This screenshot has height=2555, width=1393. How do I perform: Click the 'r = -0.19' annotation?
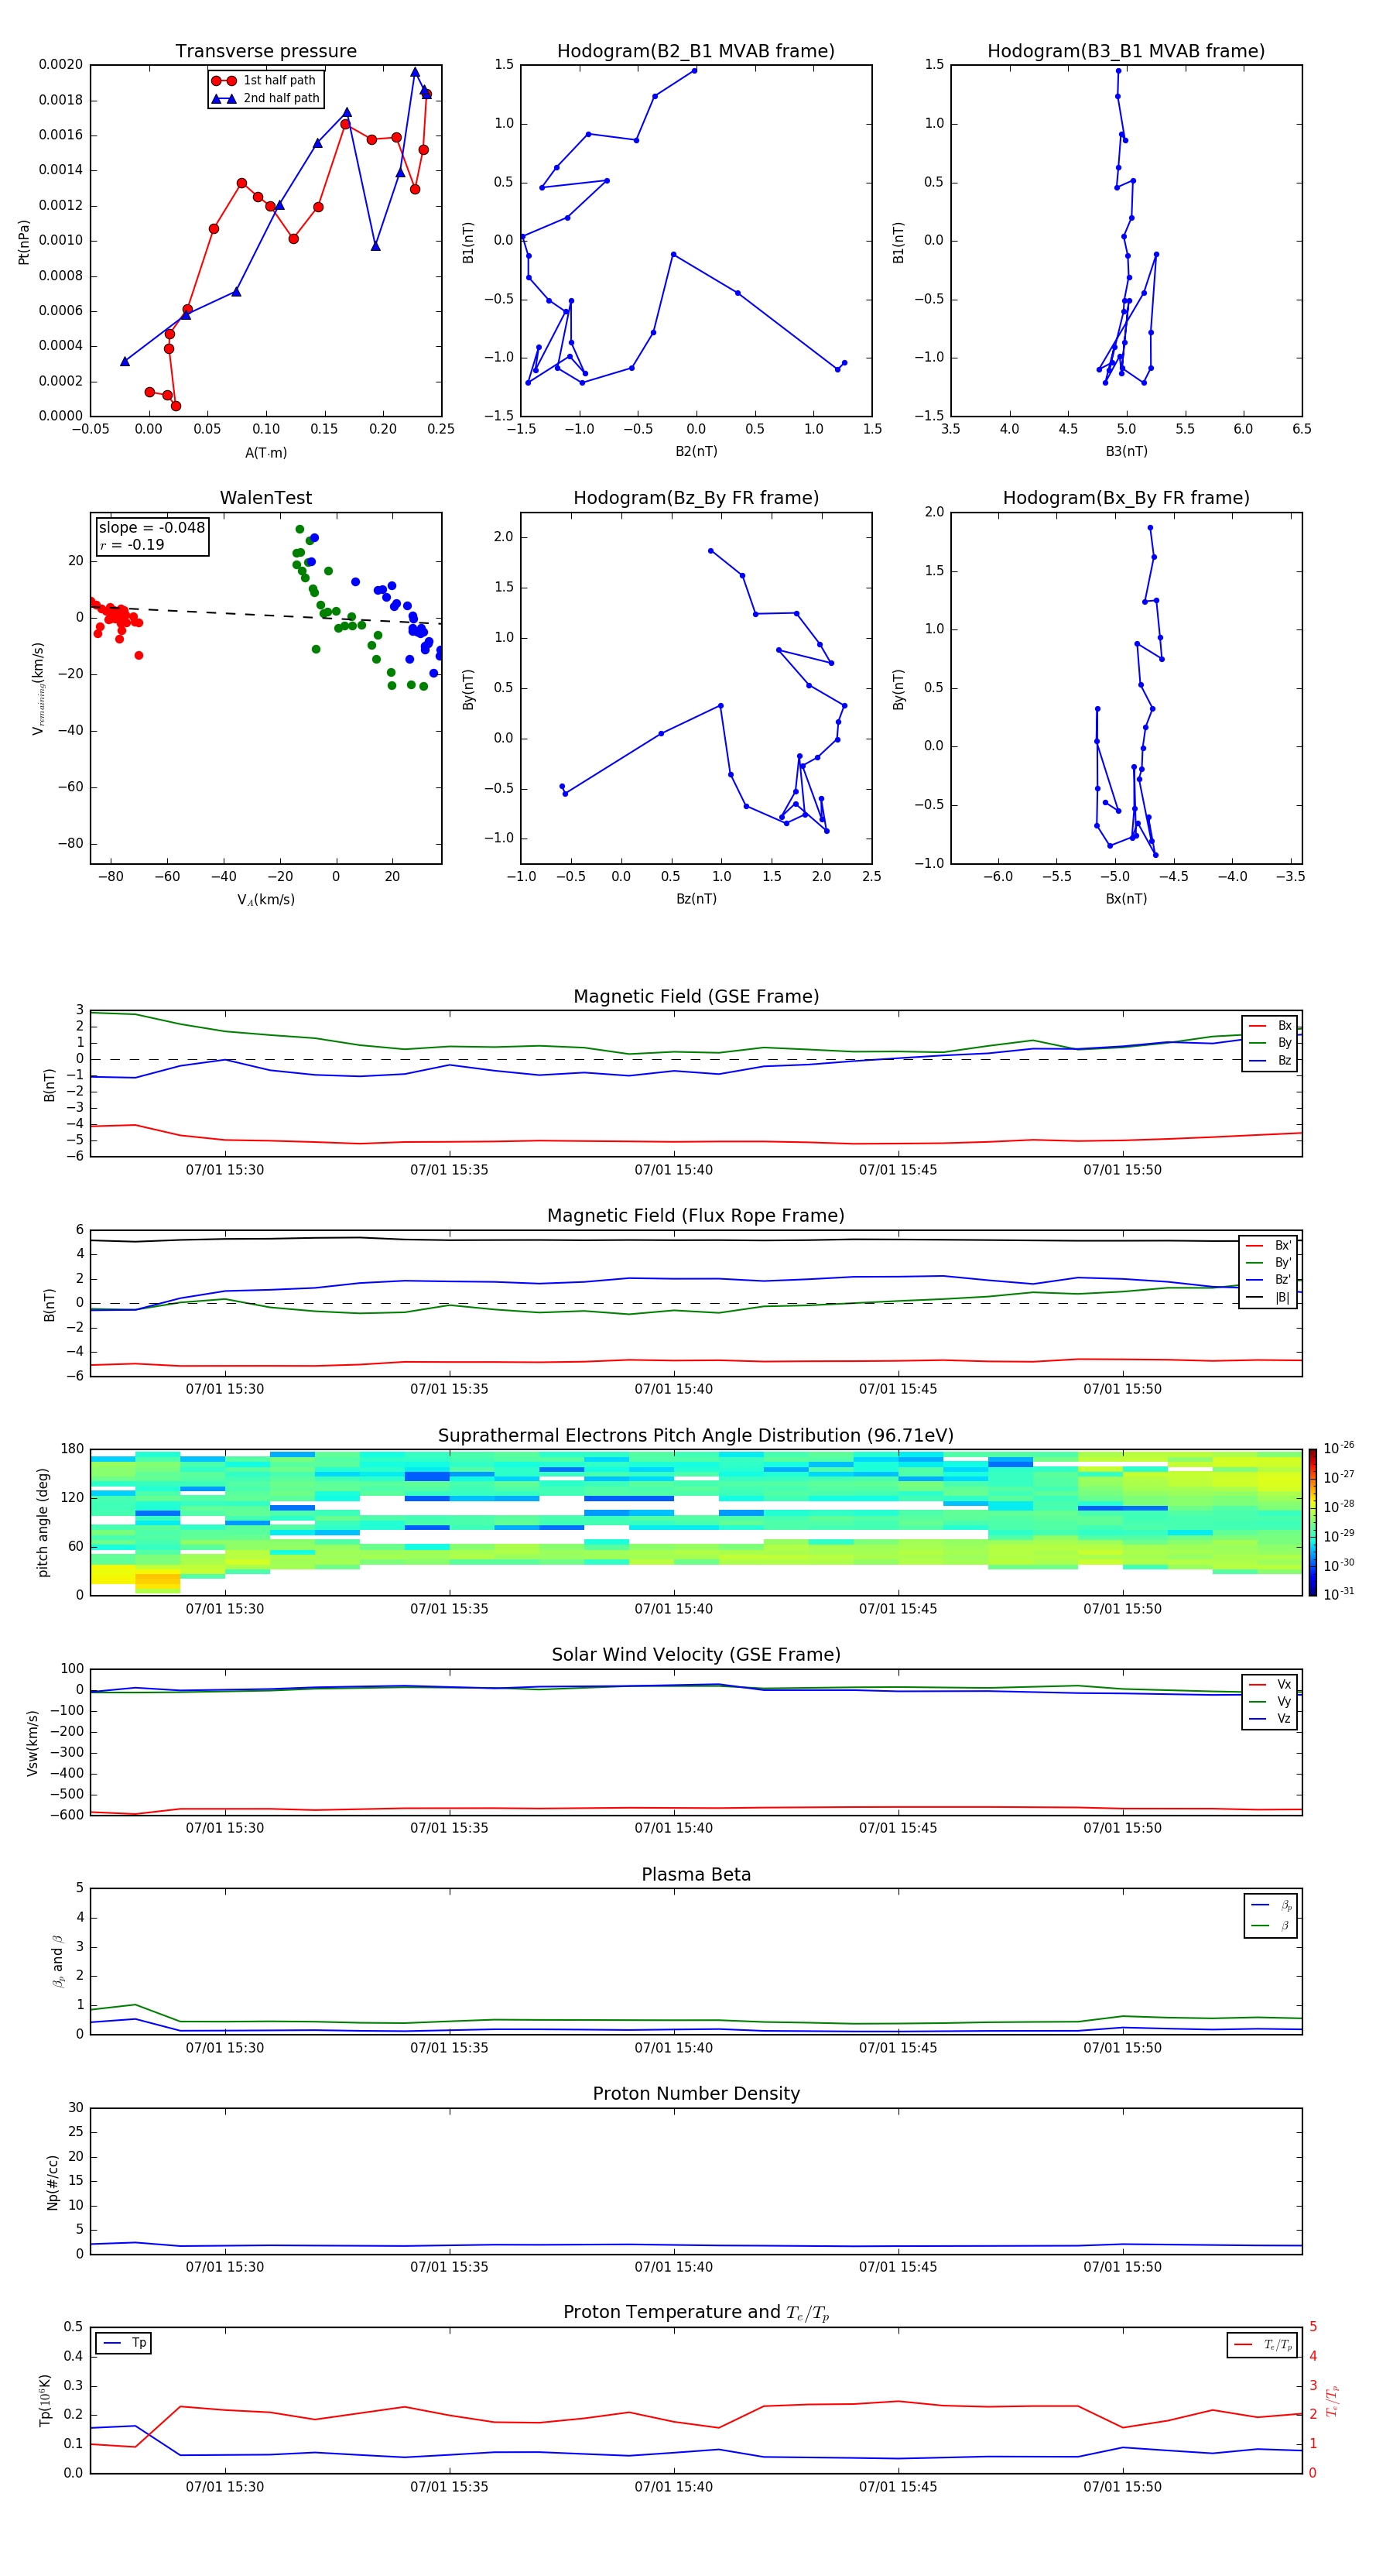pos(132,544)
